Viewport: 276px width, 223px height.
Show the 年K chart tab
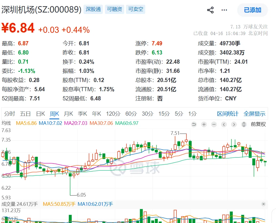96,114
